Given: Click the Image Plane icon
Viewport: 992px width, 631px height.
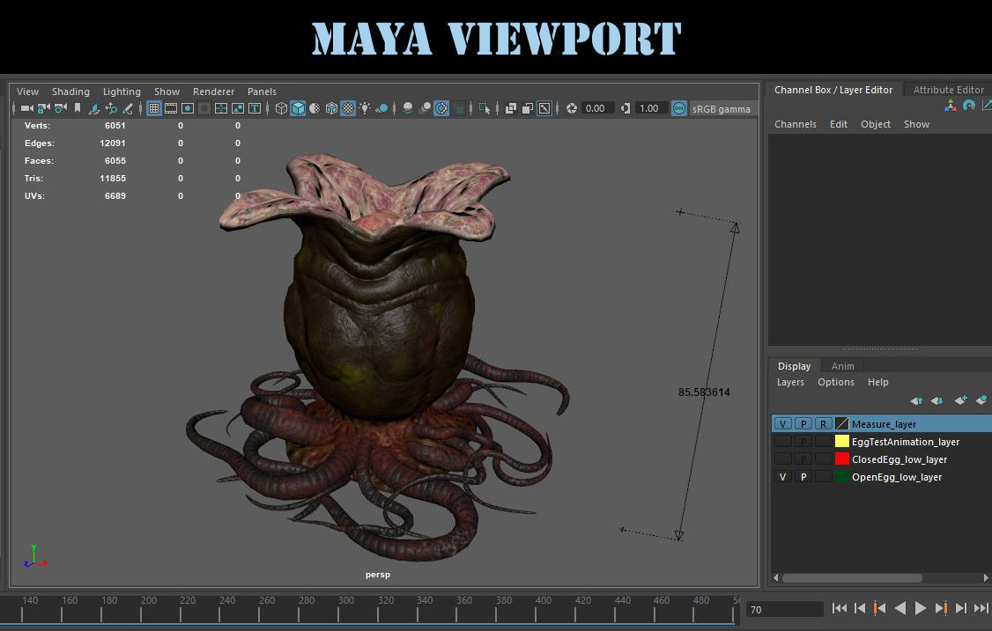Looking at the screenshot, I should pyautogui.click(x=94, y=109).
